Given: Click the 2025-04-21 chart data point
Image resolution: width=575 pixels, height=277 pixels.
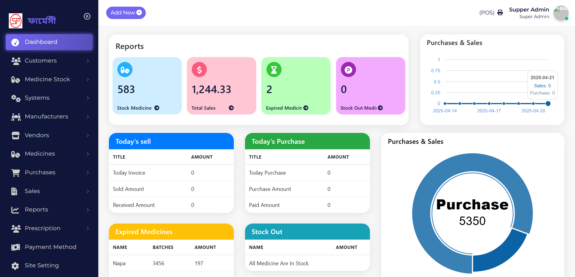Looking at the screenshot, I should (x=548, y=104).
